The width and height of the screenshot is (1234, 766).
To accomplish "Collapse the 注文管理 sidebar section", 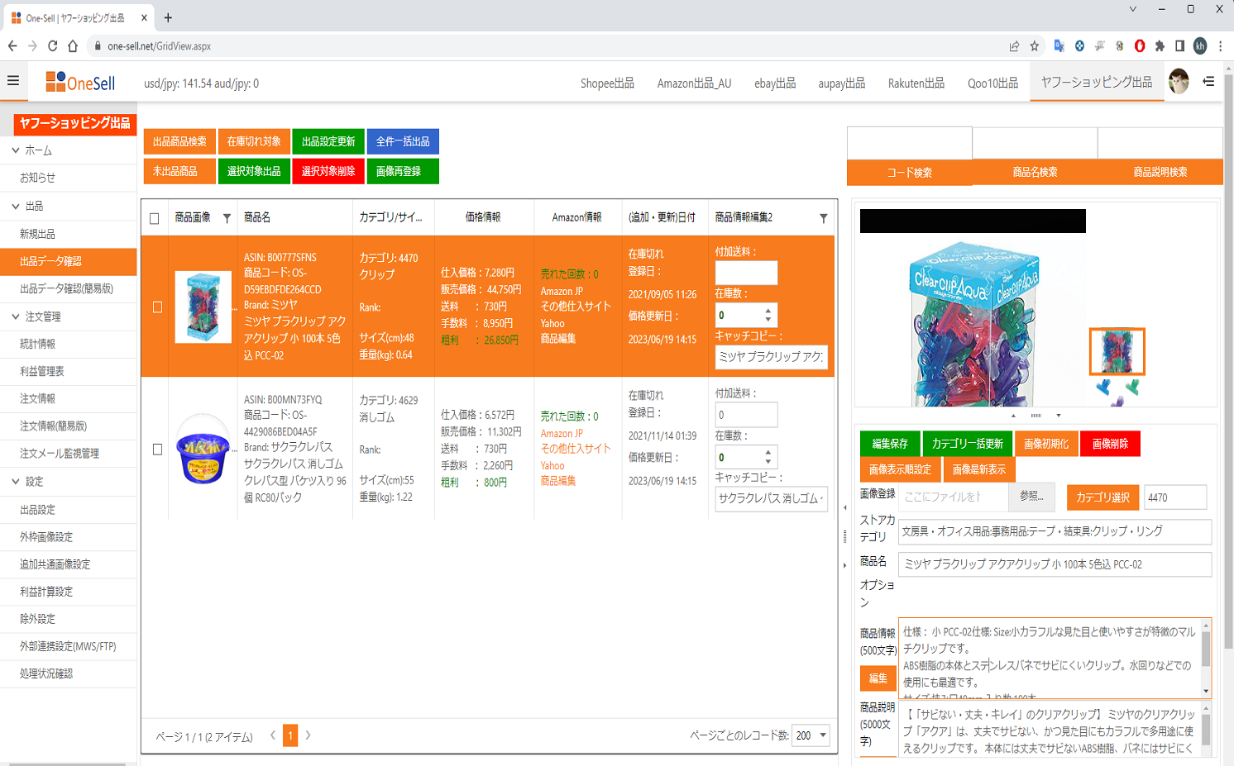I will (x=16, y=316).
